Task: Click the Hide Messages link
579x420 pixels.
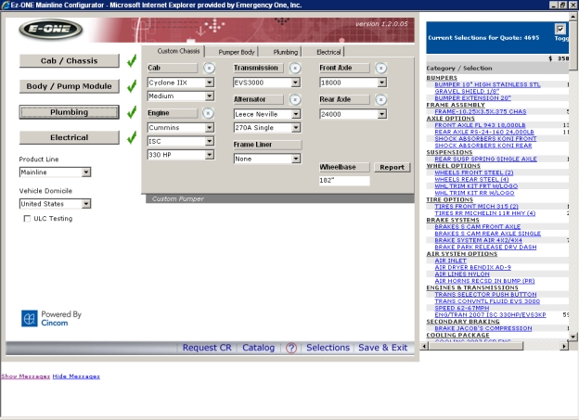Action: point(76,376)
